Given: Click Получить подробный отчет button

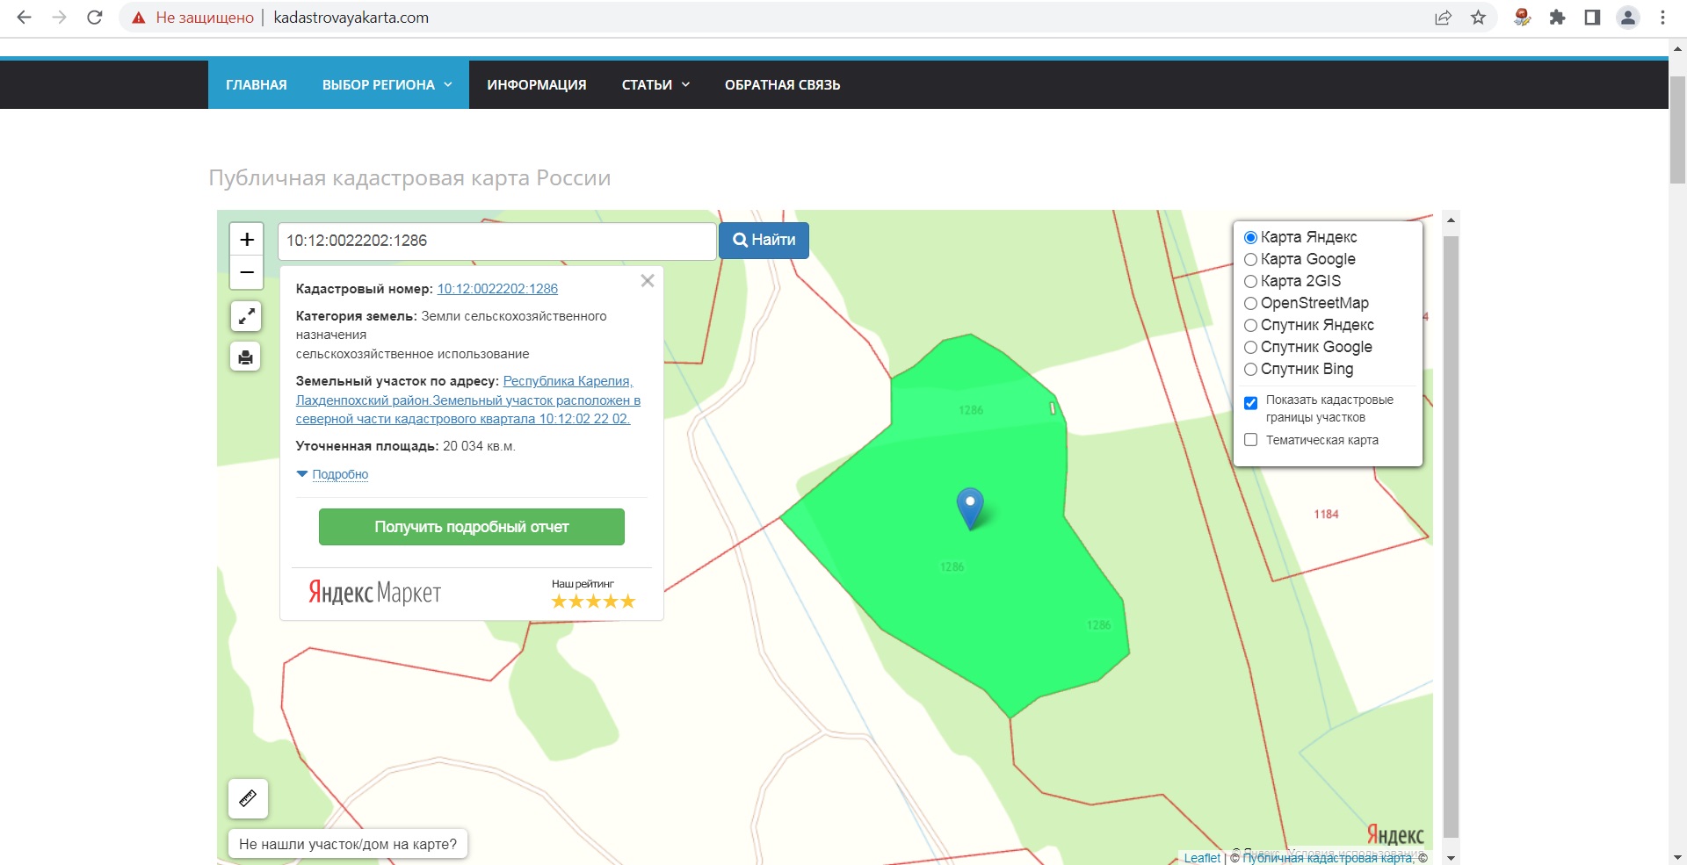Looking at the screenshot, I should tap(471, 527).
